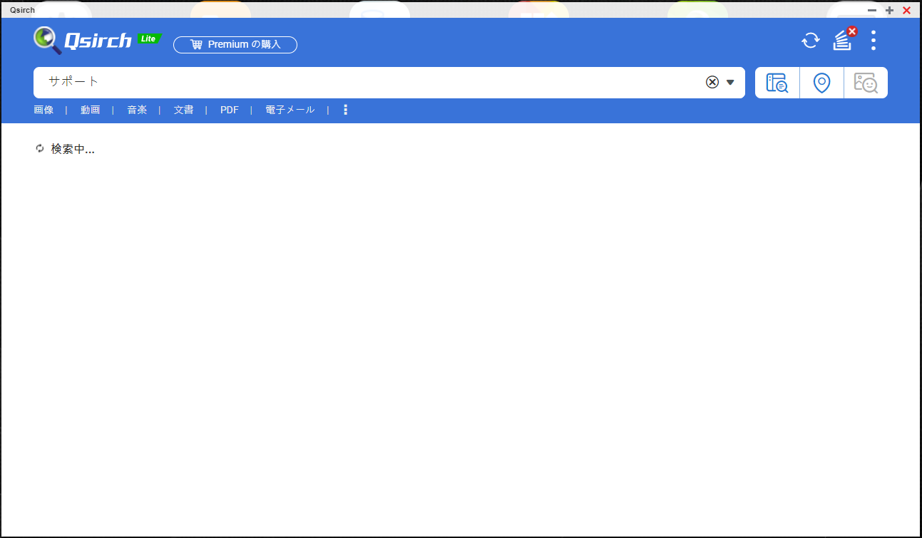Click the Qsirch magnifier logo

coord(47,40)
